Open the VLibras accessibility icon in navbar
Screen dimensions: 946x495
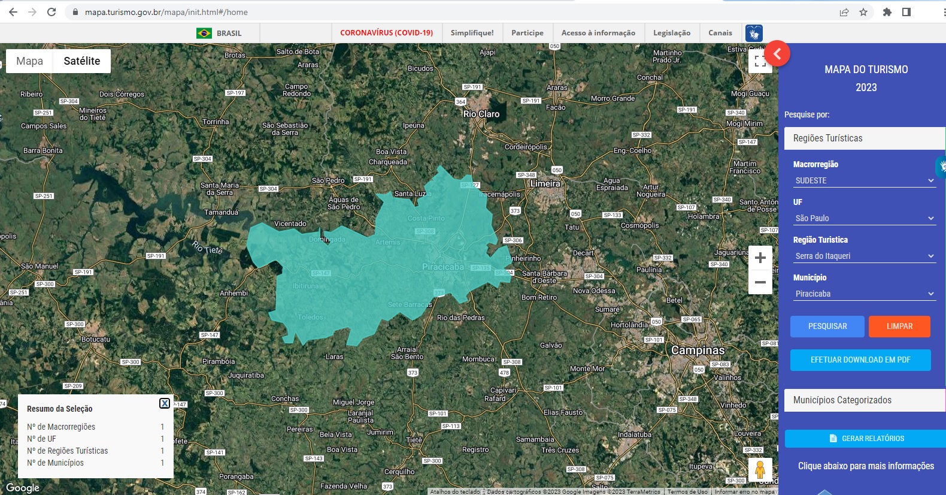(754, 33)
